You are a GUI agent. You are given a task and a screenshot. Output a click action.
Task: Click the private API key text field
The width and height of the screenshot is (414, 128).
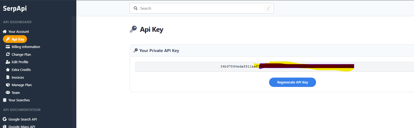coord(275,67)
